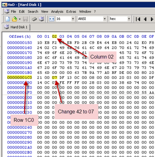Open the bytes per row 16 dropdown

pyautogui.click(x=73, y=19)
